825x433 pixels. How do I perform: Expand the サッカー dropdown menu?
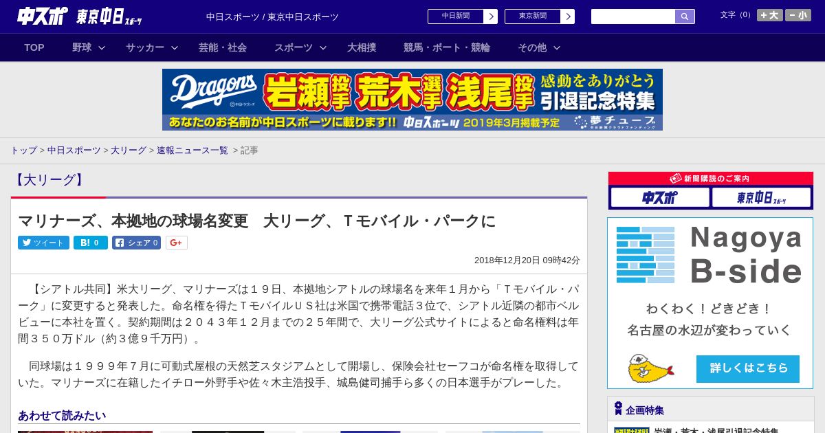pos(152,47)
